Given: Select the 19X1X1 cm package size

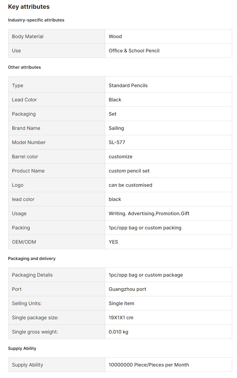Looking at the screenshot, I should [121, 317].
